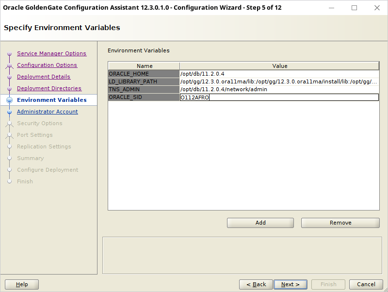Screen dimensions: 388x292
Task: Select the ORACLE_HOME name cell
Action: pyautogui.click(x=144, y=74)
